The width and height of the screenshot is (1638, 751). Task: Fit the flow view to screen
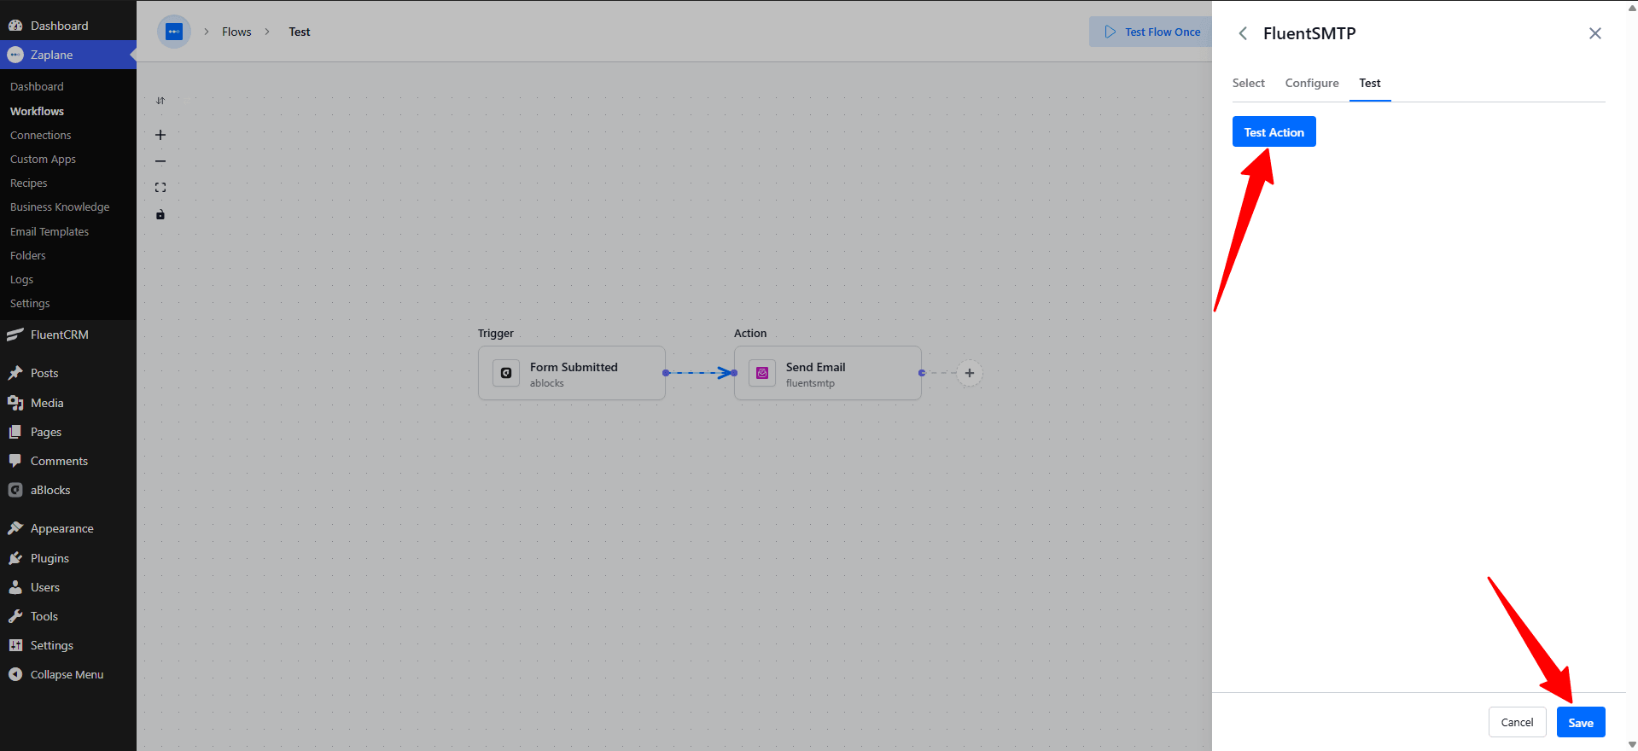[160, 188]
